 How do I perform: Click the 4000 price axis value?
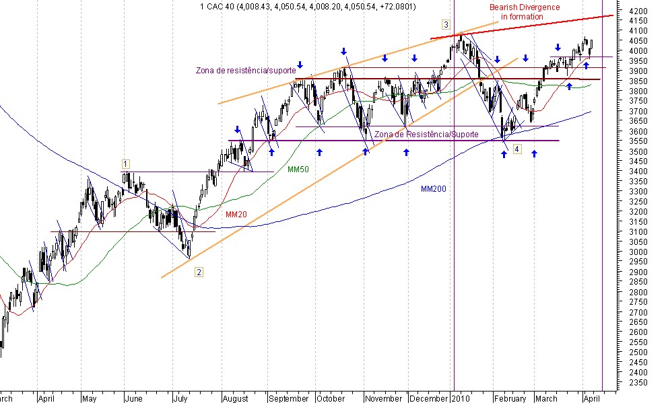[638, 51]
